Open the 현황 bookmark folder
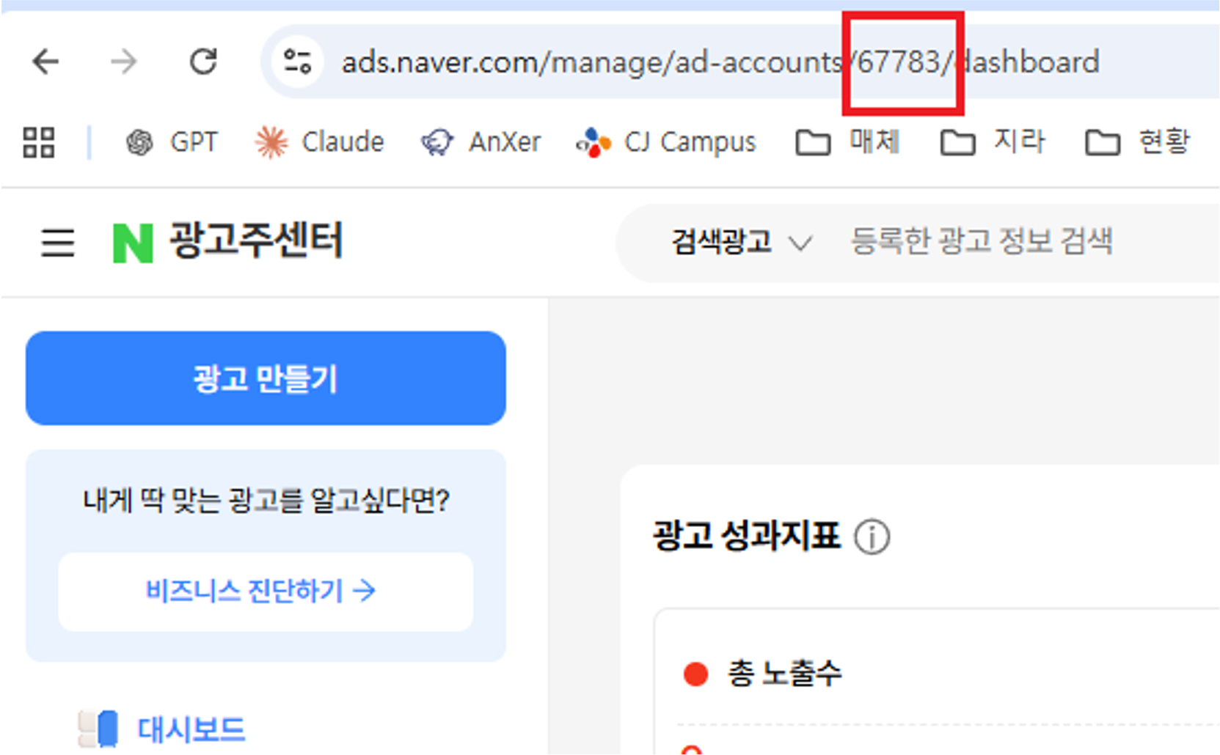 pyautogui.click(x=1137, y=142)
